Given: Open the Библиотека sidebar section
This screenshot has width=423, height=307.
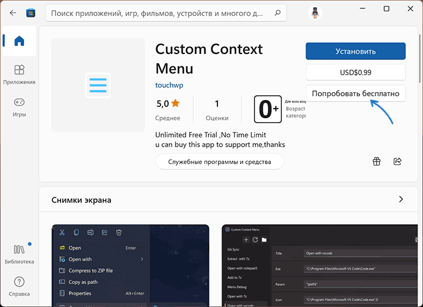Looking at the screenshot, I should pyautogui.click(x=19, y=254).
